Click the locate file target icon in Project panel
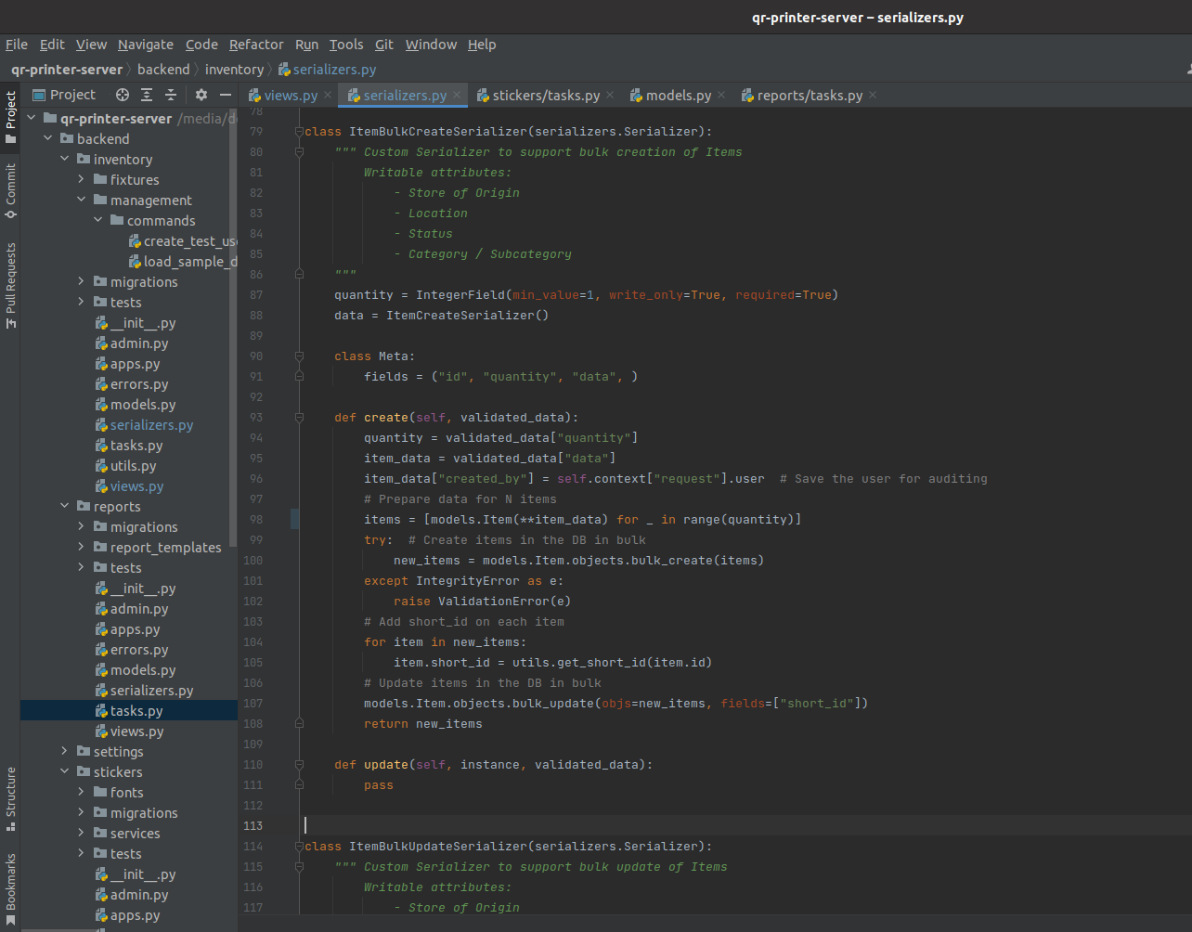The width and height of the screenshot is (1192, 932). coord(122,95)
